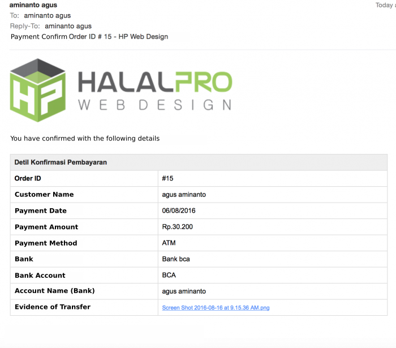Click the Detil Konfirmasi Pembayaran table header

[x=61, y=162]
